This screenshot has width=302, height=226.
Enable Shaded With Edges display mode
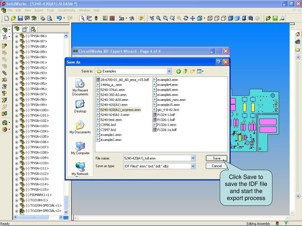pos(230,18)
